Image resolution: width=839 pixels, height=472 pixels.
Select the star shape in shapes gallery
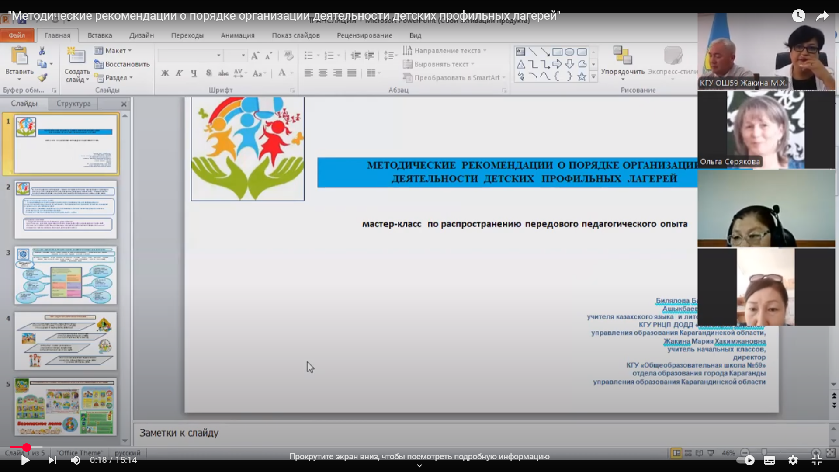tap(582, 77)
